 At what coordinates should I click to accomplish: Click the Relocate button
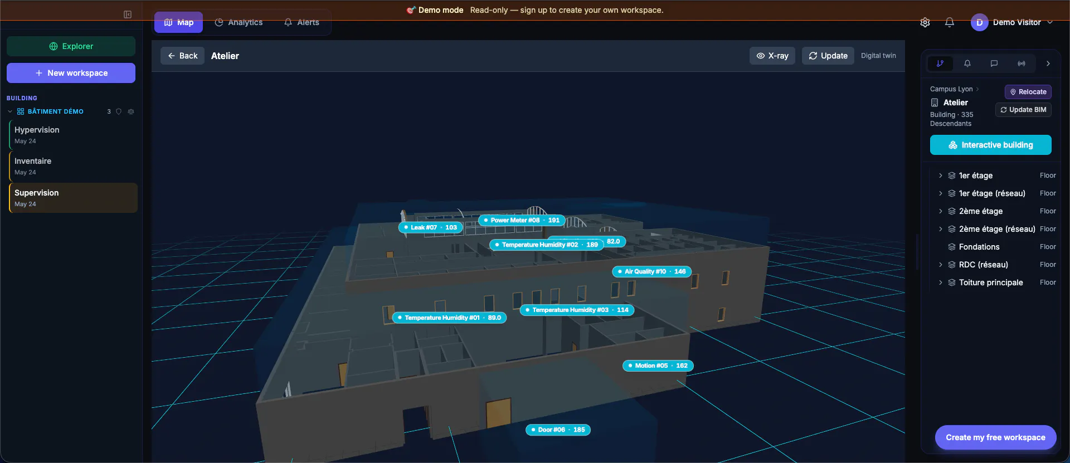tap(1028, 92)
